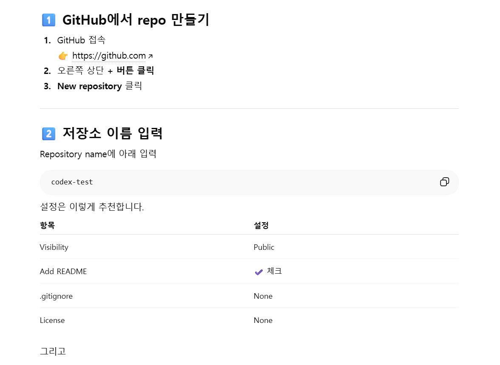500x365 pixels.
Task: Click the external link arrow icon
Action: coord(151,57)
